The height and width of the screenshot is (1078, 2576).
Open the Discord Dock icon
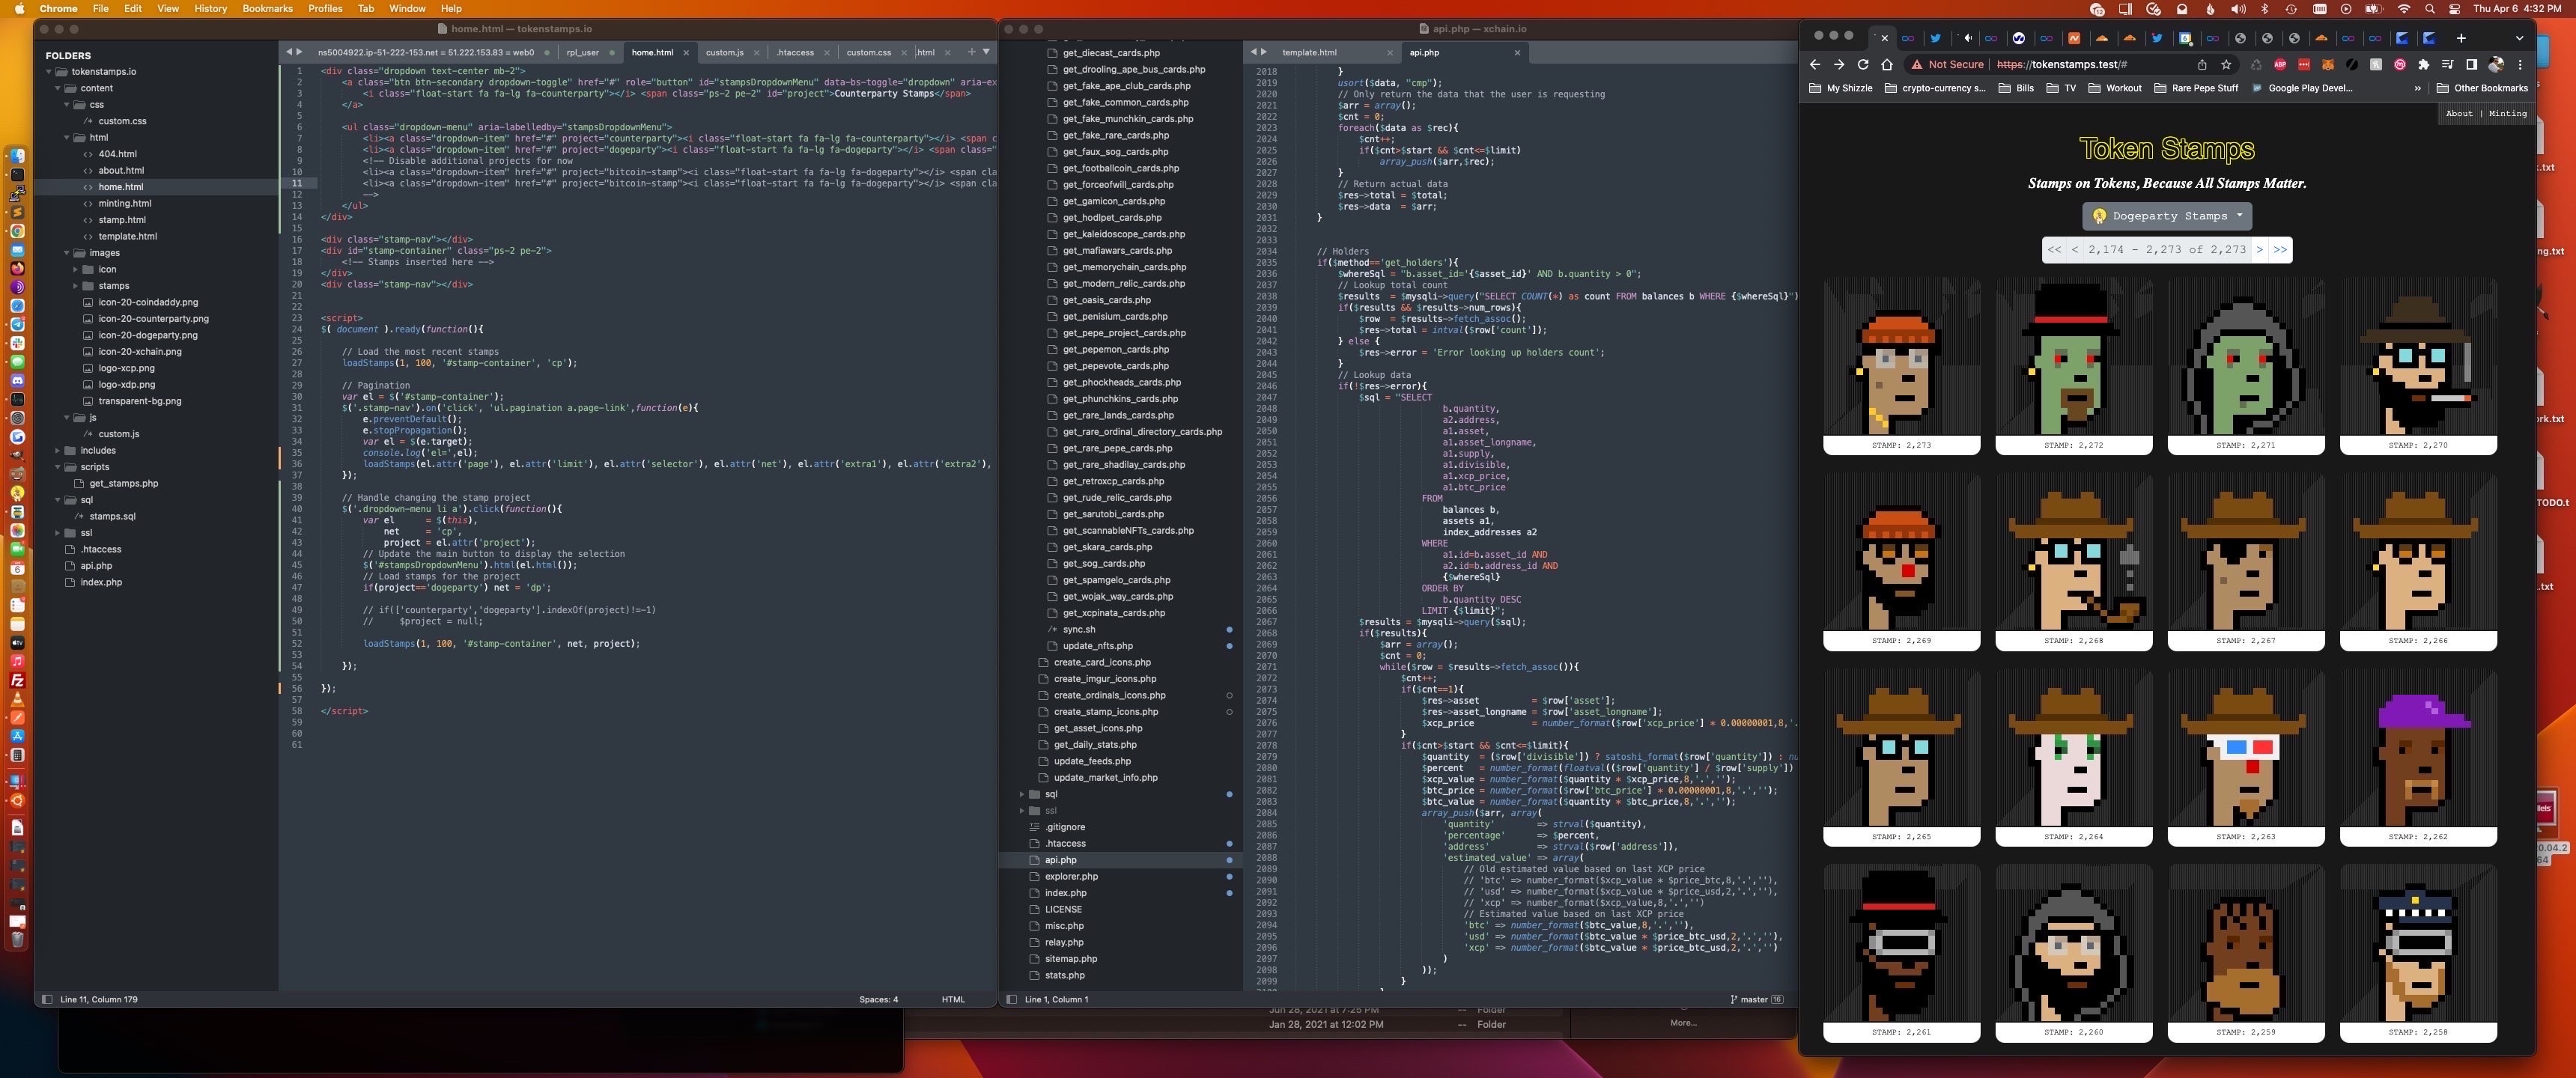(17, 380)
